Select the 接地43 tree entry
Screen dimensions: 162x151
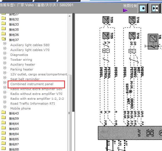click(14, 113)
